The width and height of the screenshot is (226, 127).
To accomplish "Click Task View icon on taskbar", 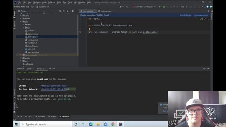I will (x=83, y=124).
